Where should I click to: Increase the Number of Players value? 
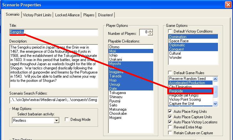click(x=151, y=31)
